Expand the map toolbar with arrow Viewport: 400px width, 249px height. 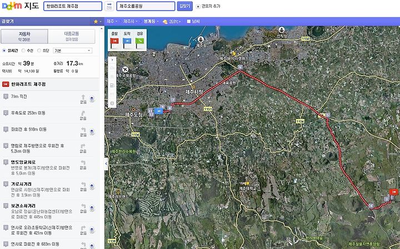112,60
